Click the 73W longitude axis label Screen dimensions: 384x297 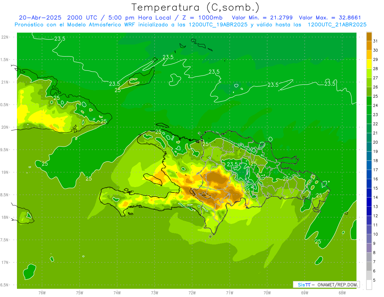155,293
